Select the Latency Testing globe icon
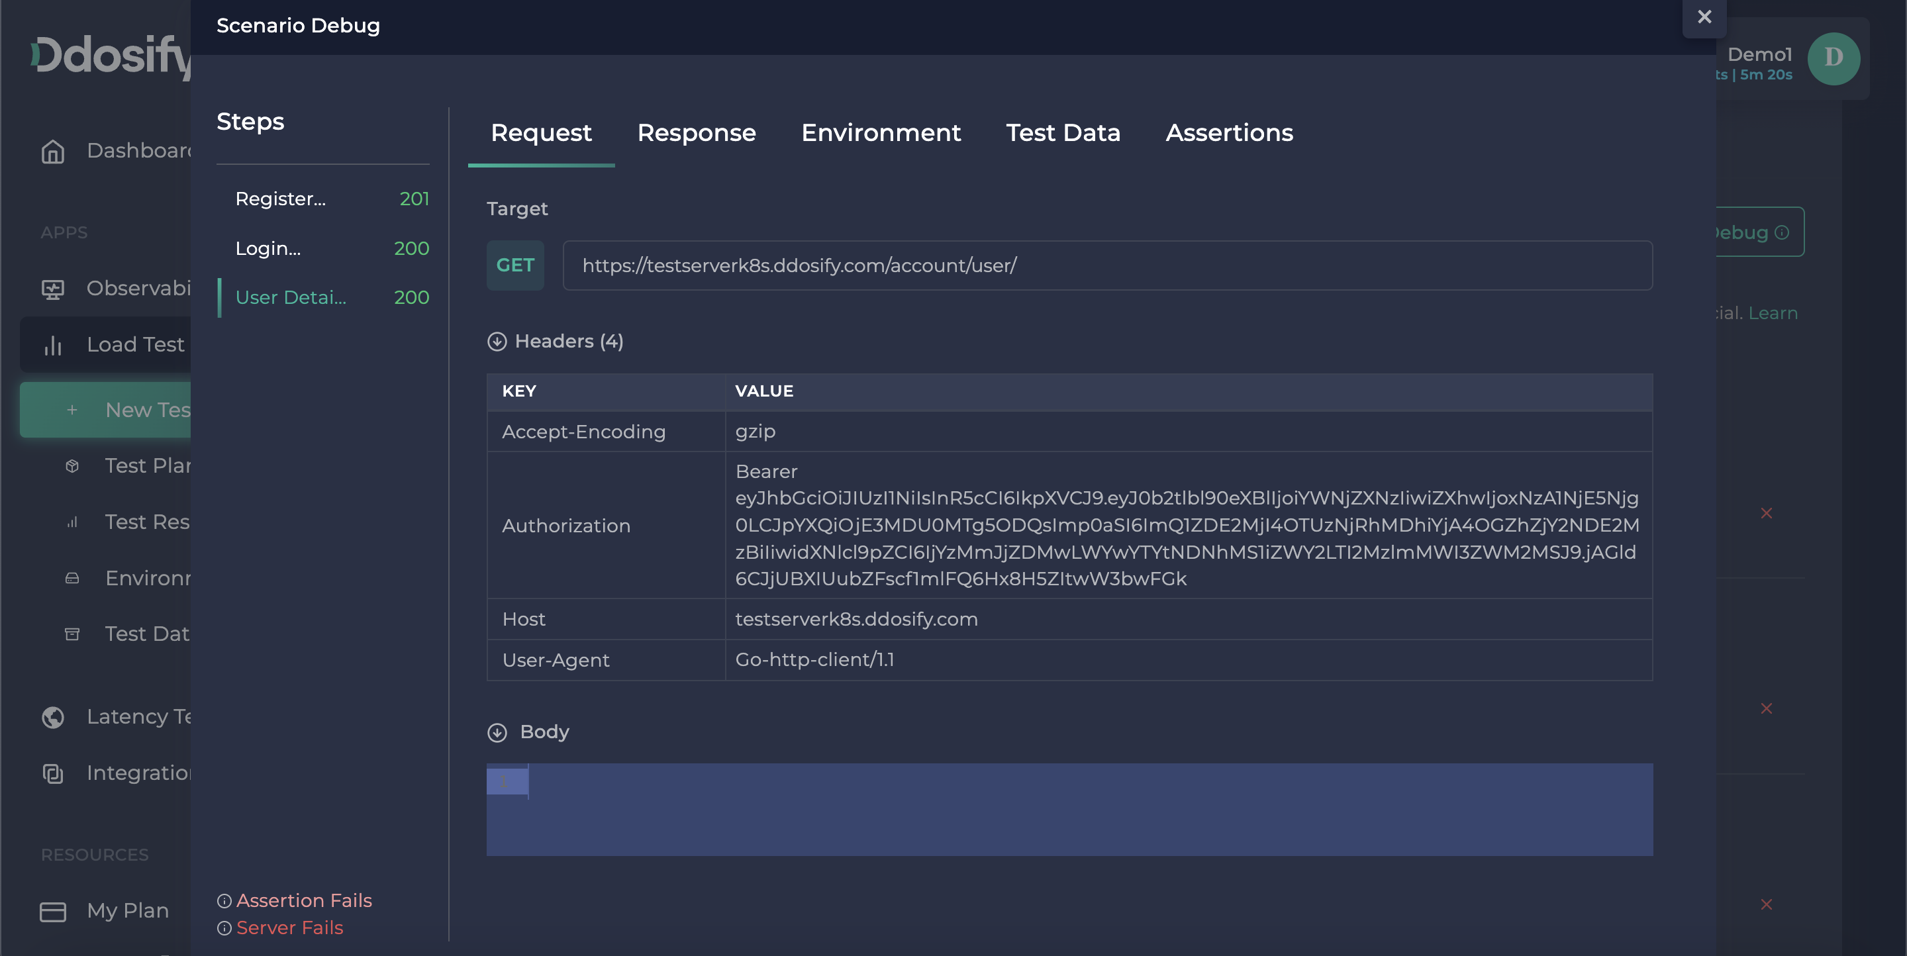The width and height of the screenshot is (1907, 956). [51, 716]
